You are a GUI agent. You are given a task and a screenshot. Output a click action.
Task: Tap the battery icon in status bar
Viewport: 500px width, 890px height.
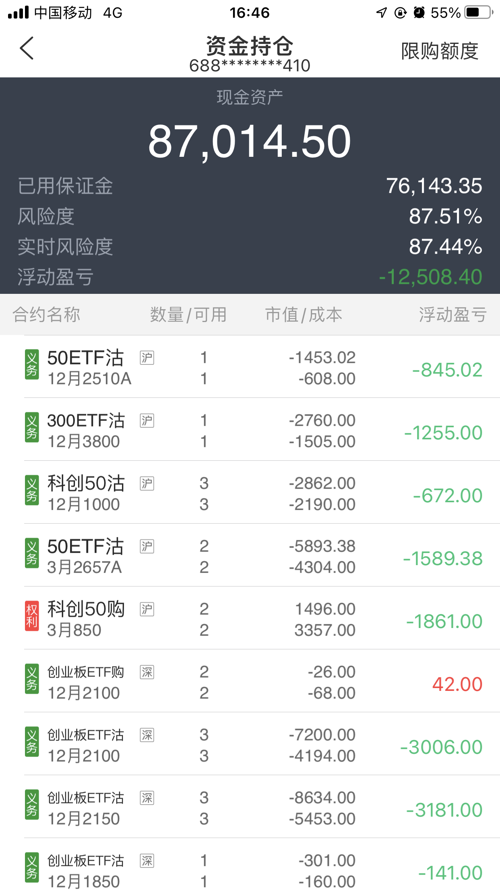tap(478, 12)
